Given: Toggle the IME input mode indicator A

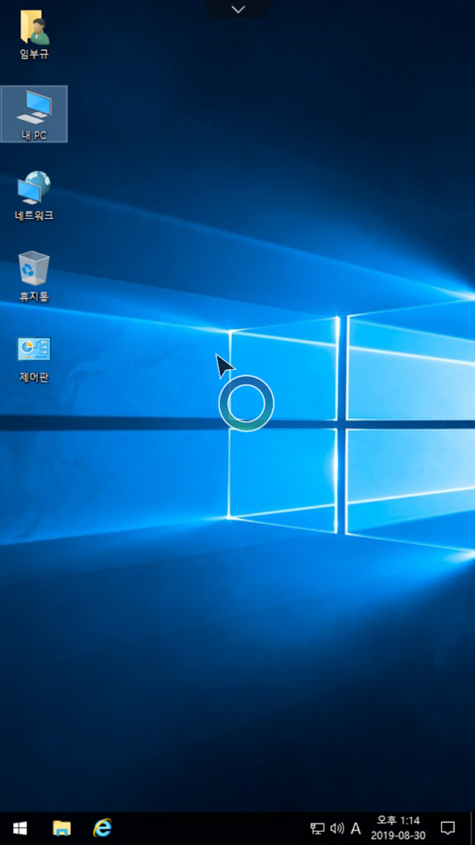Looking at the screenshot, I should coord(356,828).
